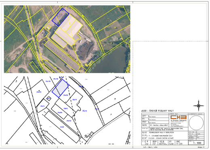Click the F cell at title block bottom-left

click(148, 142)
